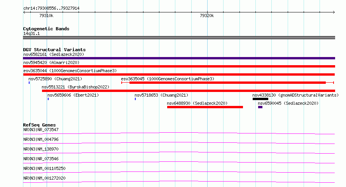Open the NRXN3|NR_073546 transcript label
Viewport: 346px width, 187px height.
pos(41,159)
